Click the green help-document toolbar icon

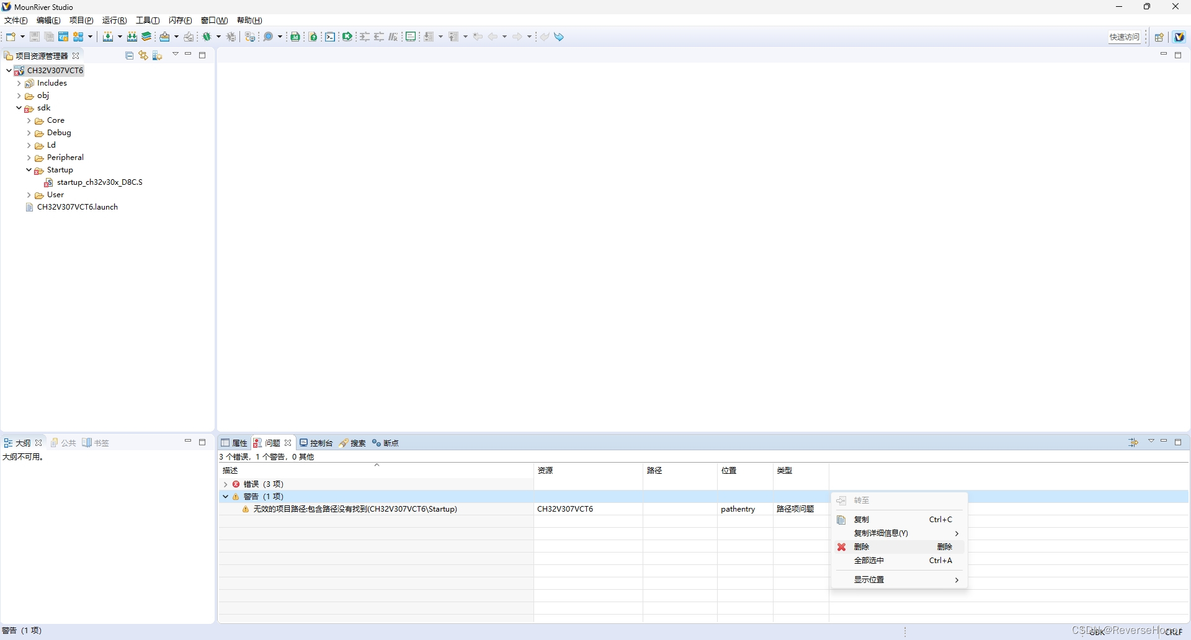[x=314, y=37]
